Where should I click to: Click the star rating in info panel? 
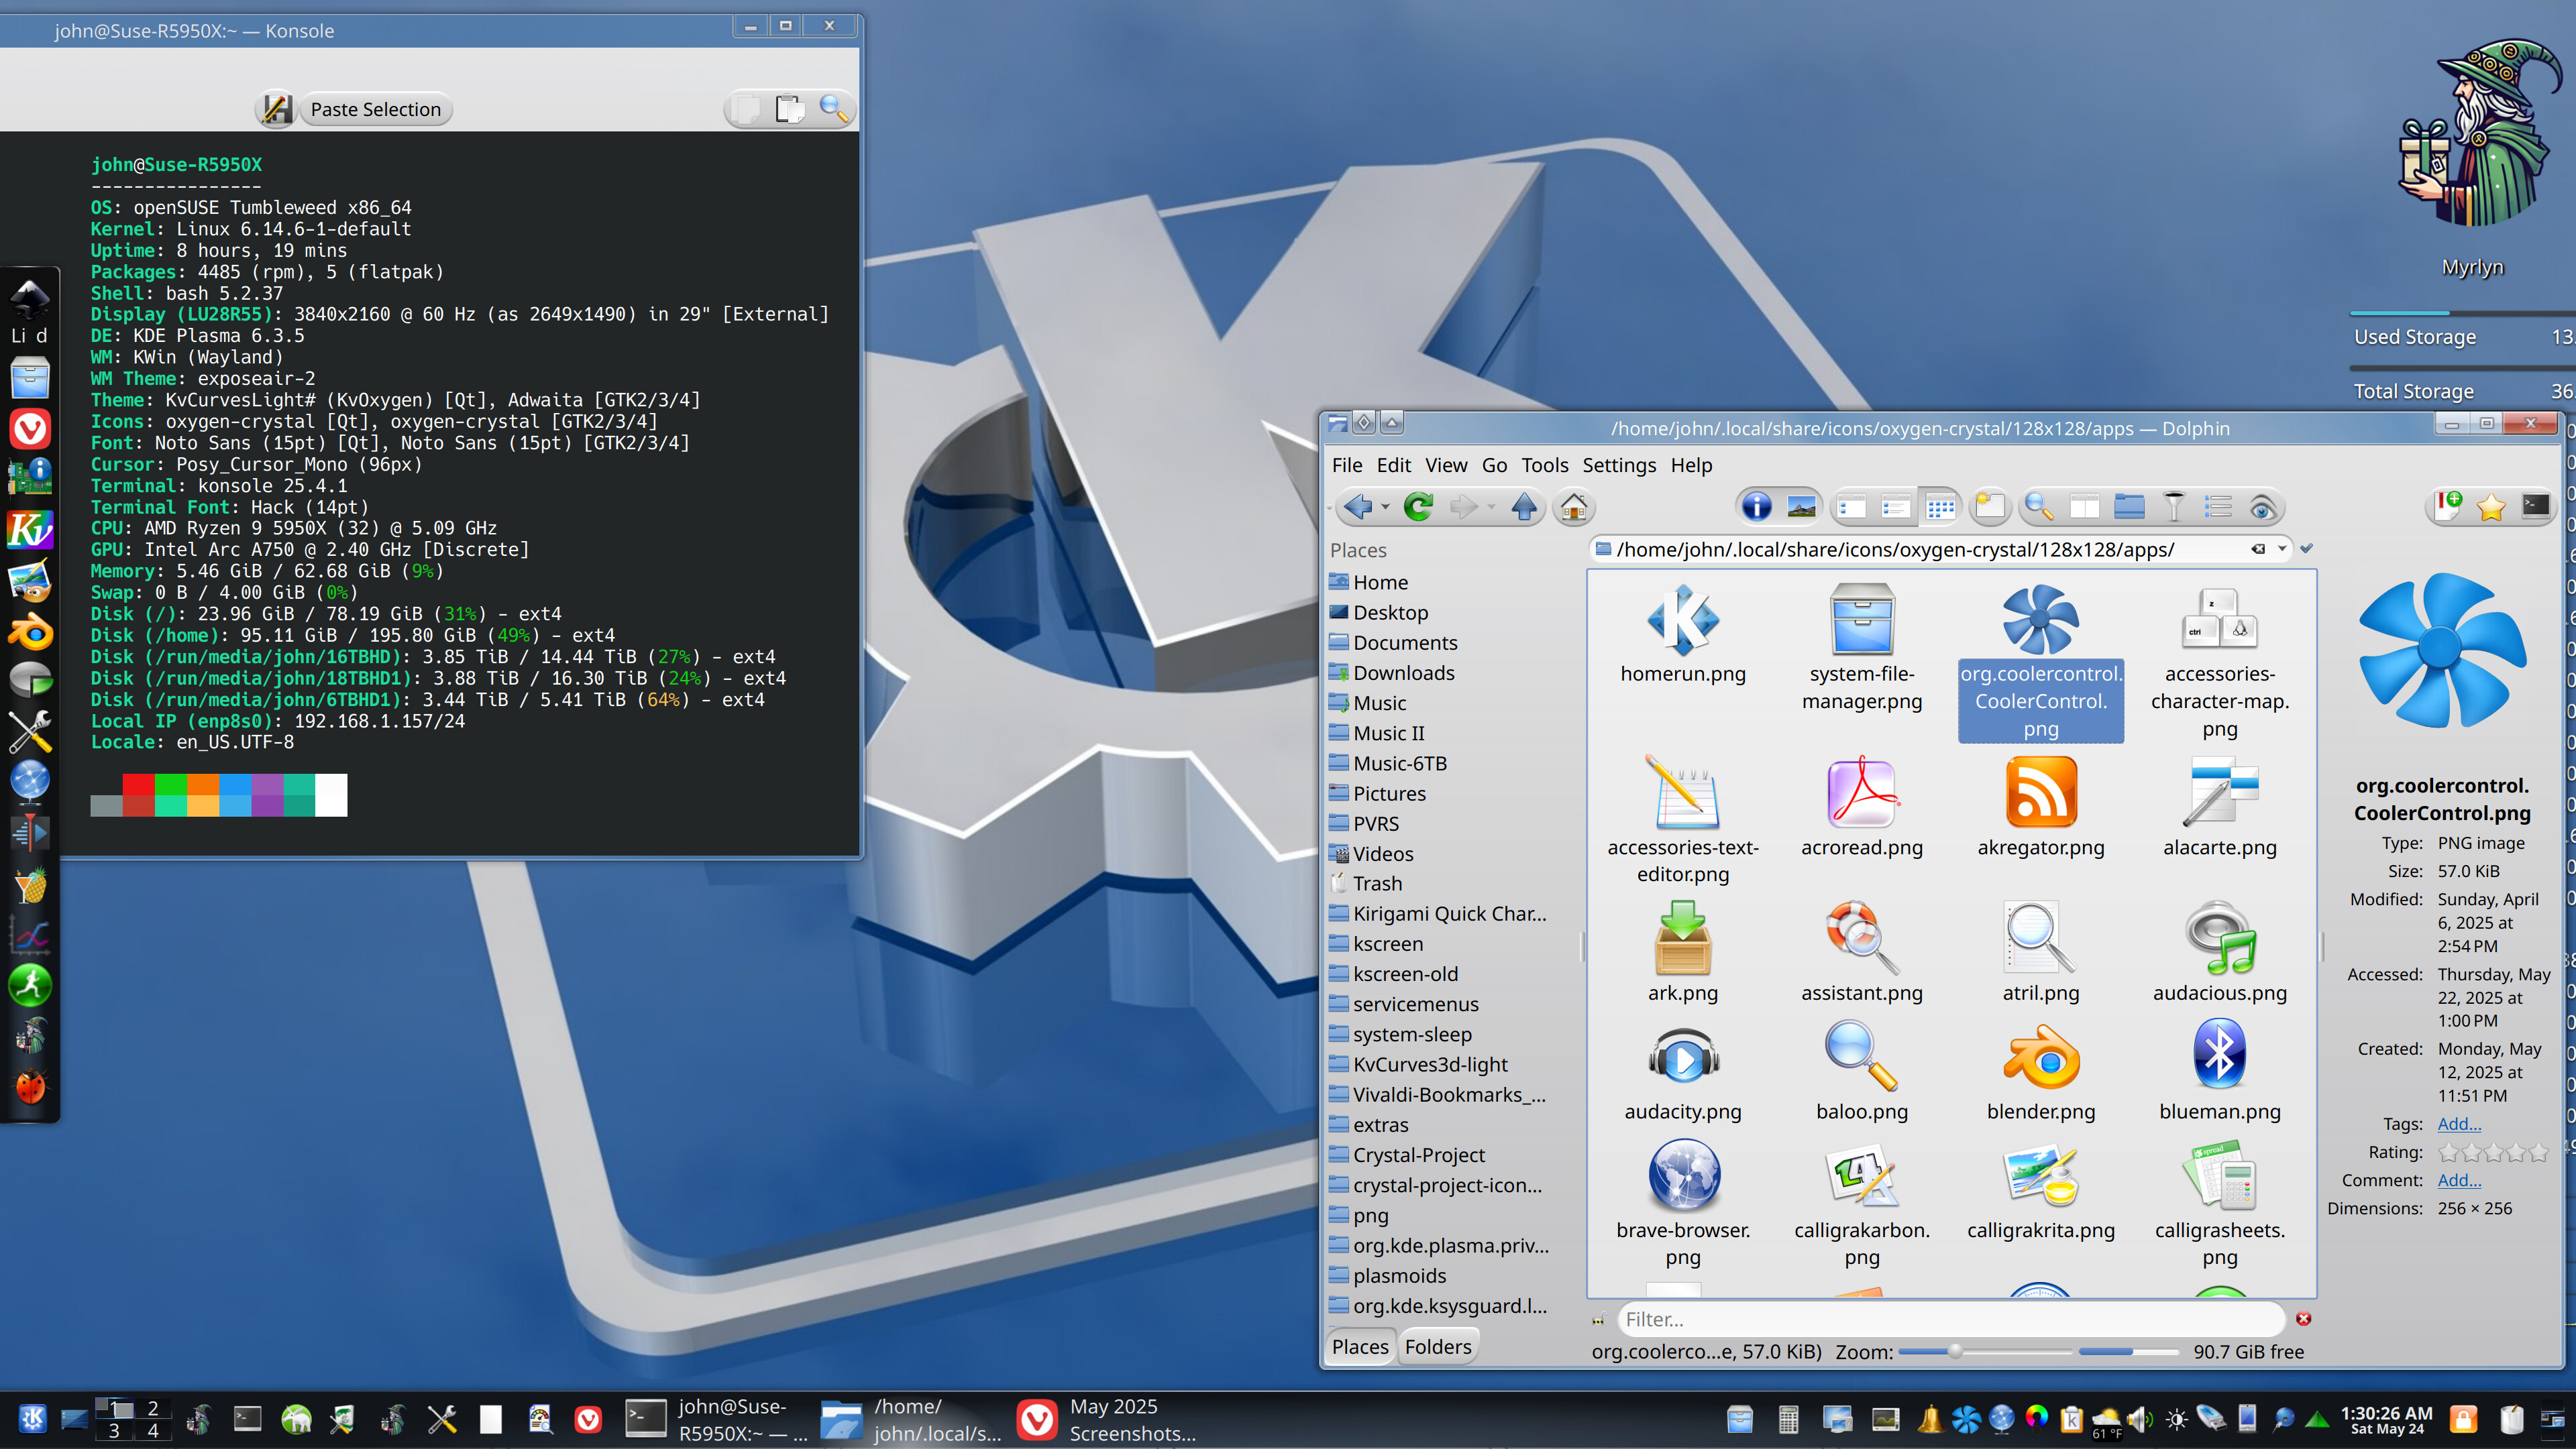(x=2494, y=1152)
